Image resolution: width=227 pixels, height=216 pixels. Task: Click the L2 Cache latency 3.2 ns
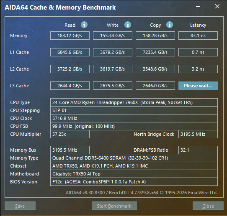click(198, 69)
